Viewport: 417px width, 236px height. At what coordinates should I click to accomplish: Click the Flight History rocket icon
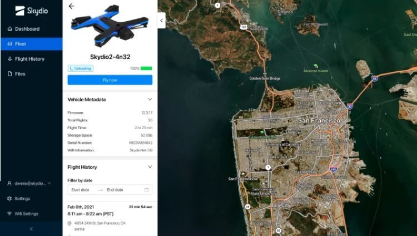coord(10,59)
